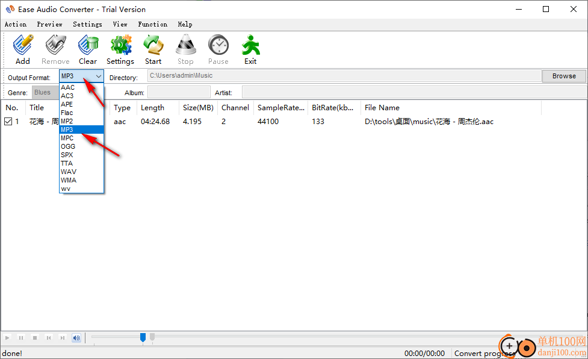The width and height of the screenshot is (588, 359).
Task: Open the Action menu
Action: click(16, 24)
